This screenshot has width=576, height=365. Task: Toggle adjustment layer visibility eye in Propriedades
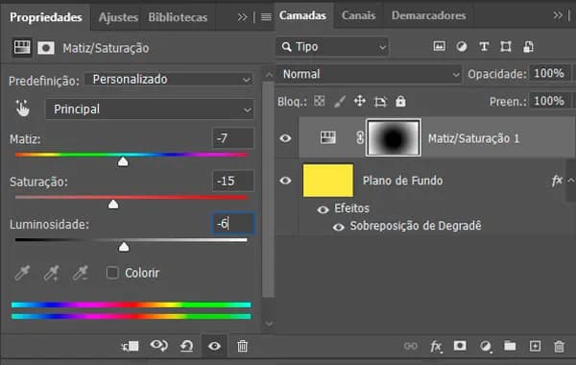click(214, 346)
